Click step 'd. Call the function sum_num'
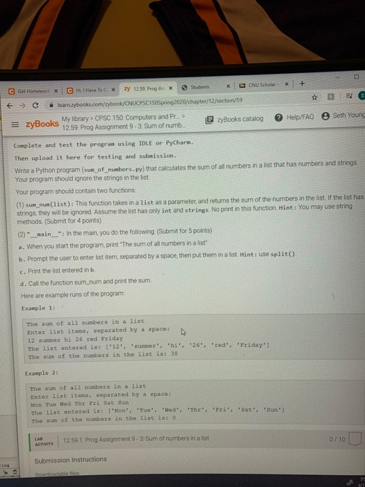Image resolution: width=365 pixels, height=487 pixels. [x=86, y=282]
